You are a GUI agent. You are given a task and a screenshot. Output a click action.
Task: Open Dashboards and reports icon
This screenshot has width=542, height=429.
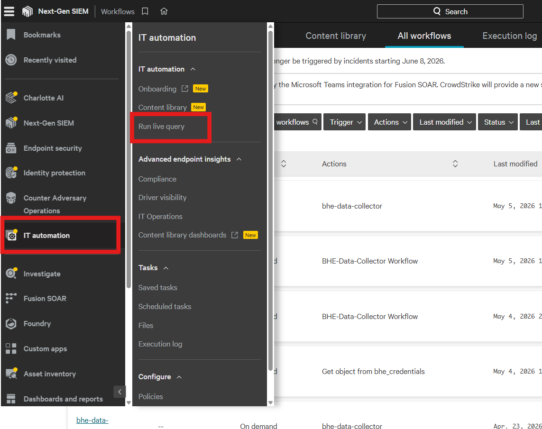[x=11, y=399]
